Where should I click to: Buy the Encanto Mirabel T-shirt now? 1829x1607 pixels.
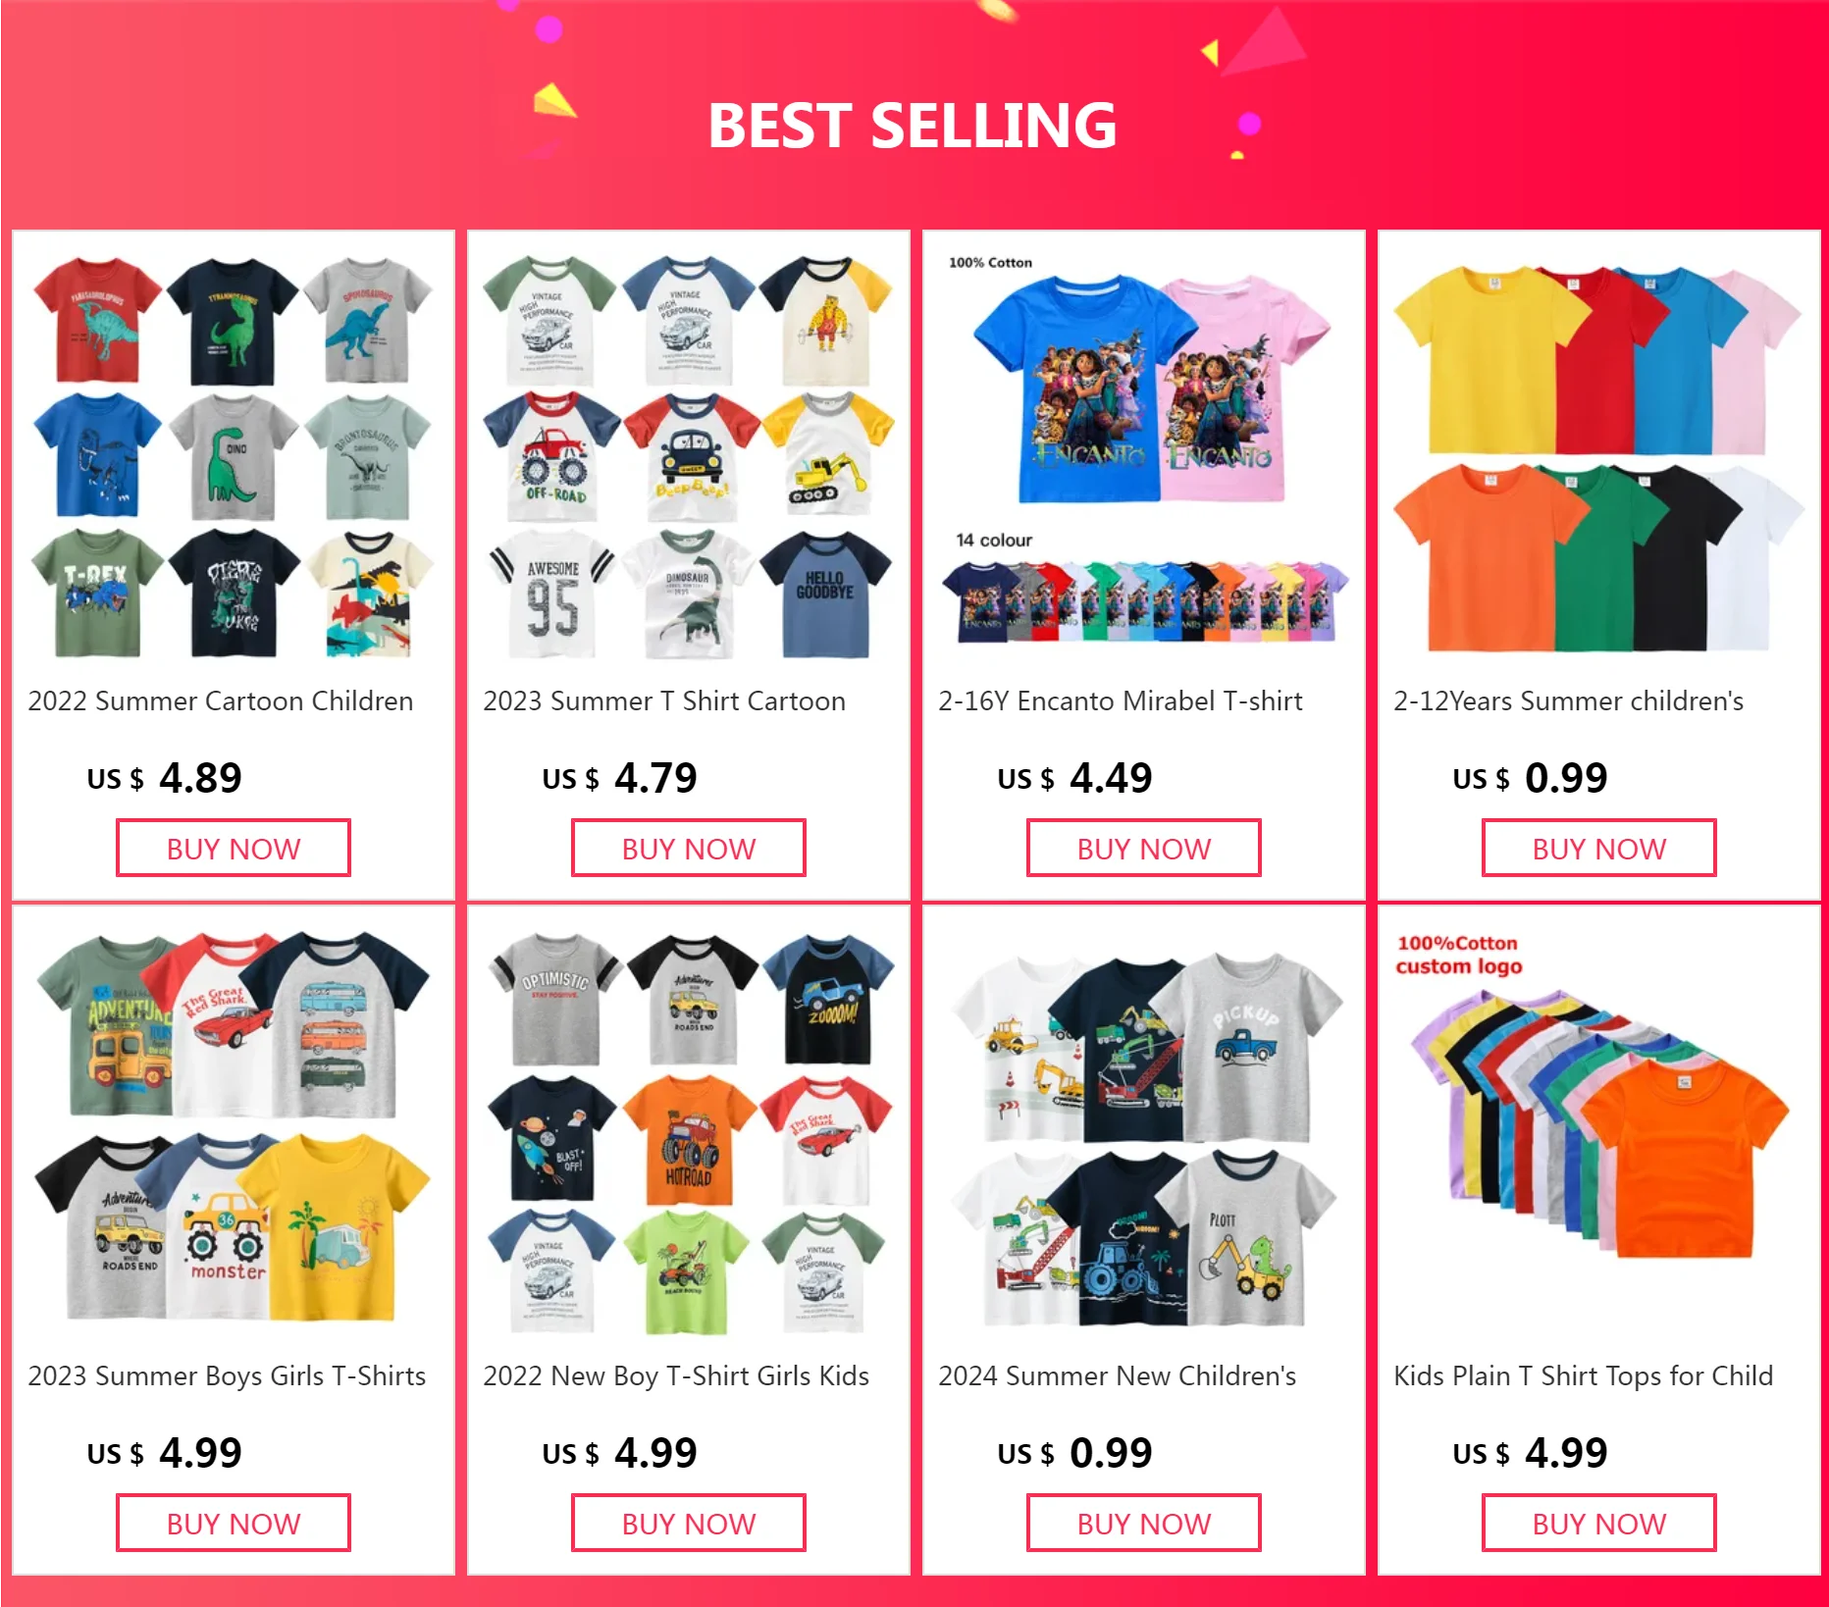click(1144, 848)
